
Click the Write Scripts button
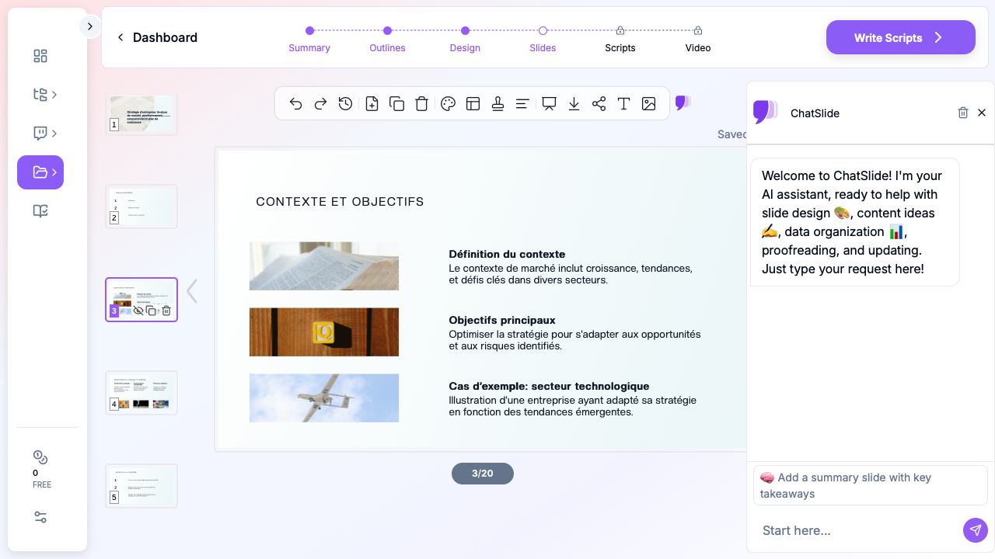pos(900,37)
